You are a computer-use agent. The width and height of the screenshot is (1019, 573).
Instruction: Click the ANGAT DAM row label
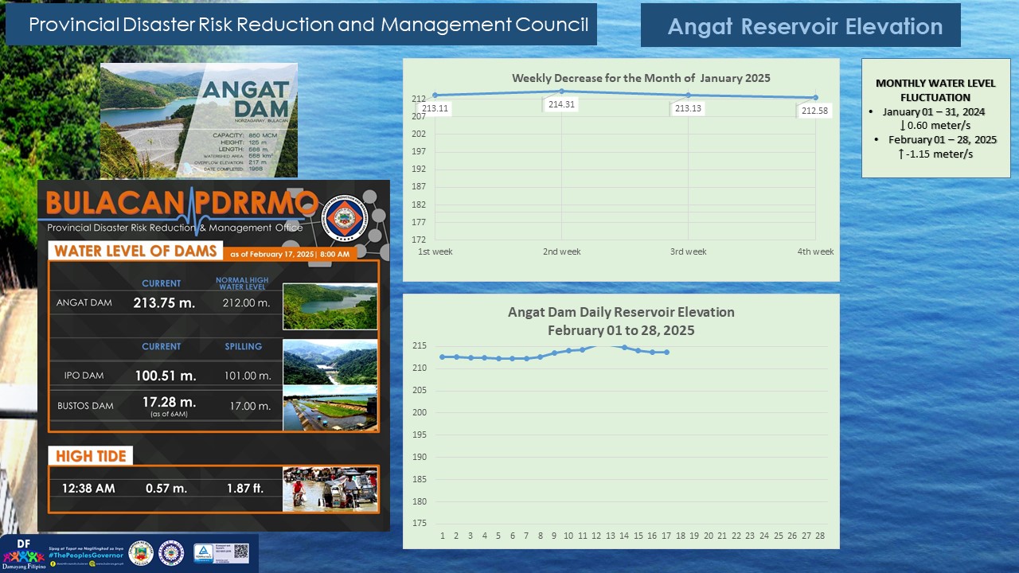[84, 303]
